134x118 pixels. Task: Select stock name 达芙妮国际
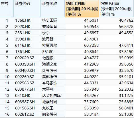pos(51,95)
